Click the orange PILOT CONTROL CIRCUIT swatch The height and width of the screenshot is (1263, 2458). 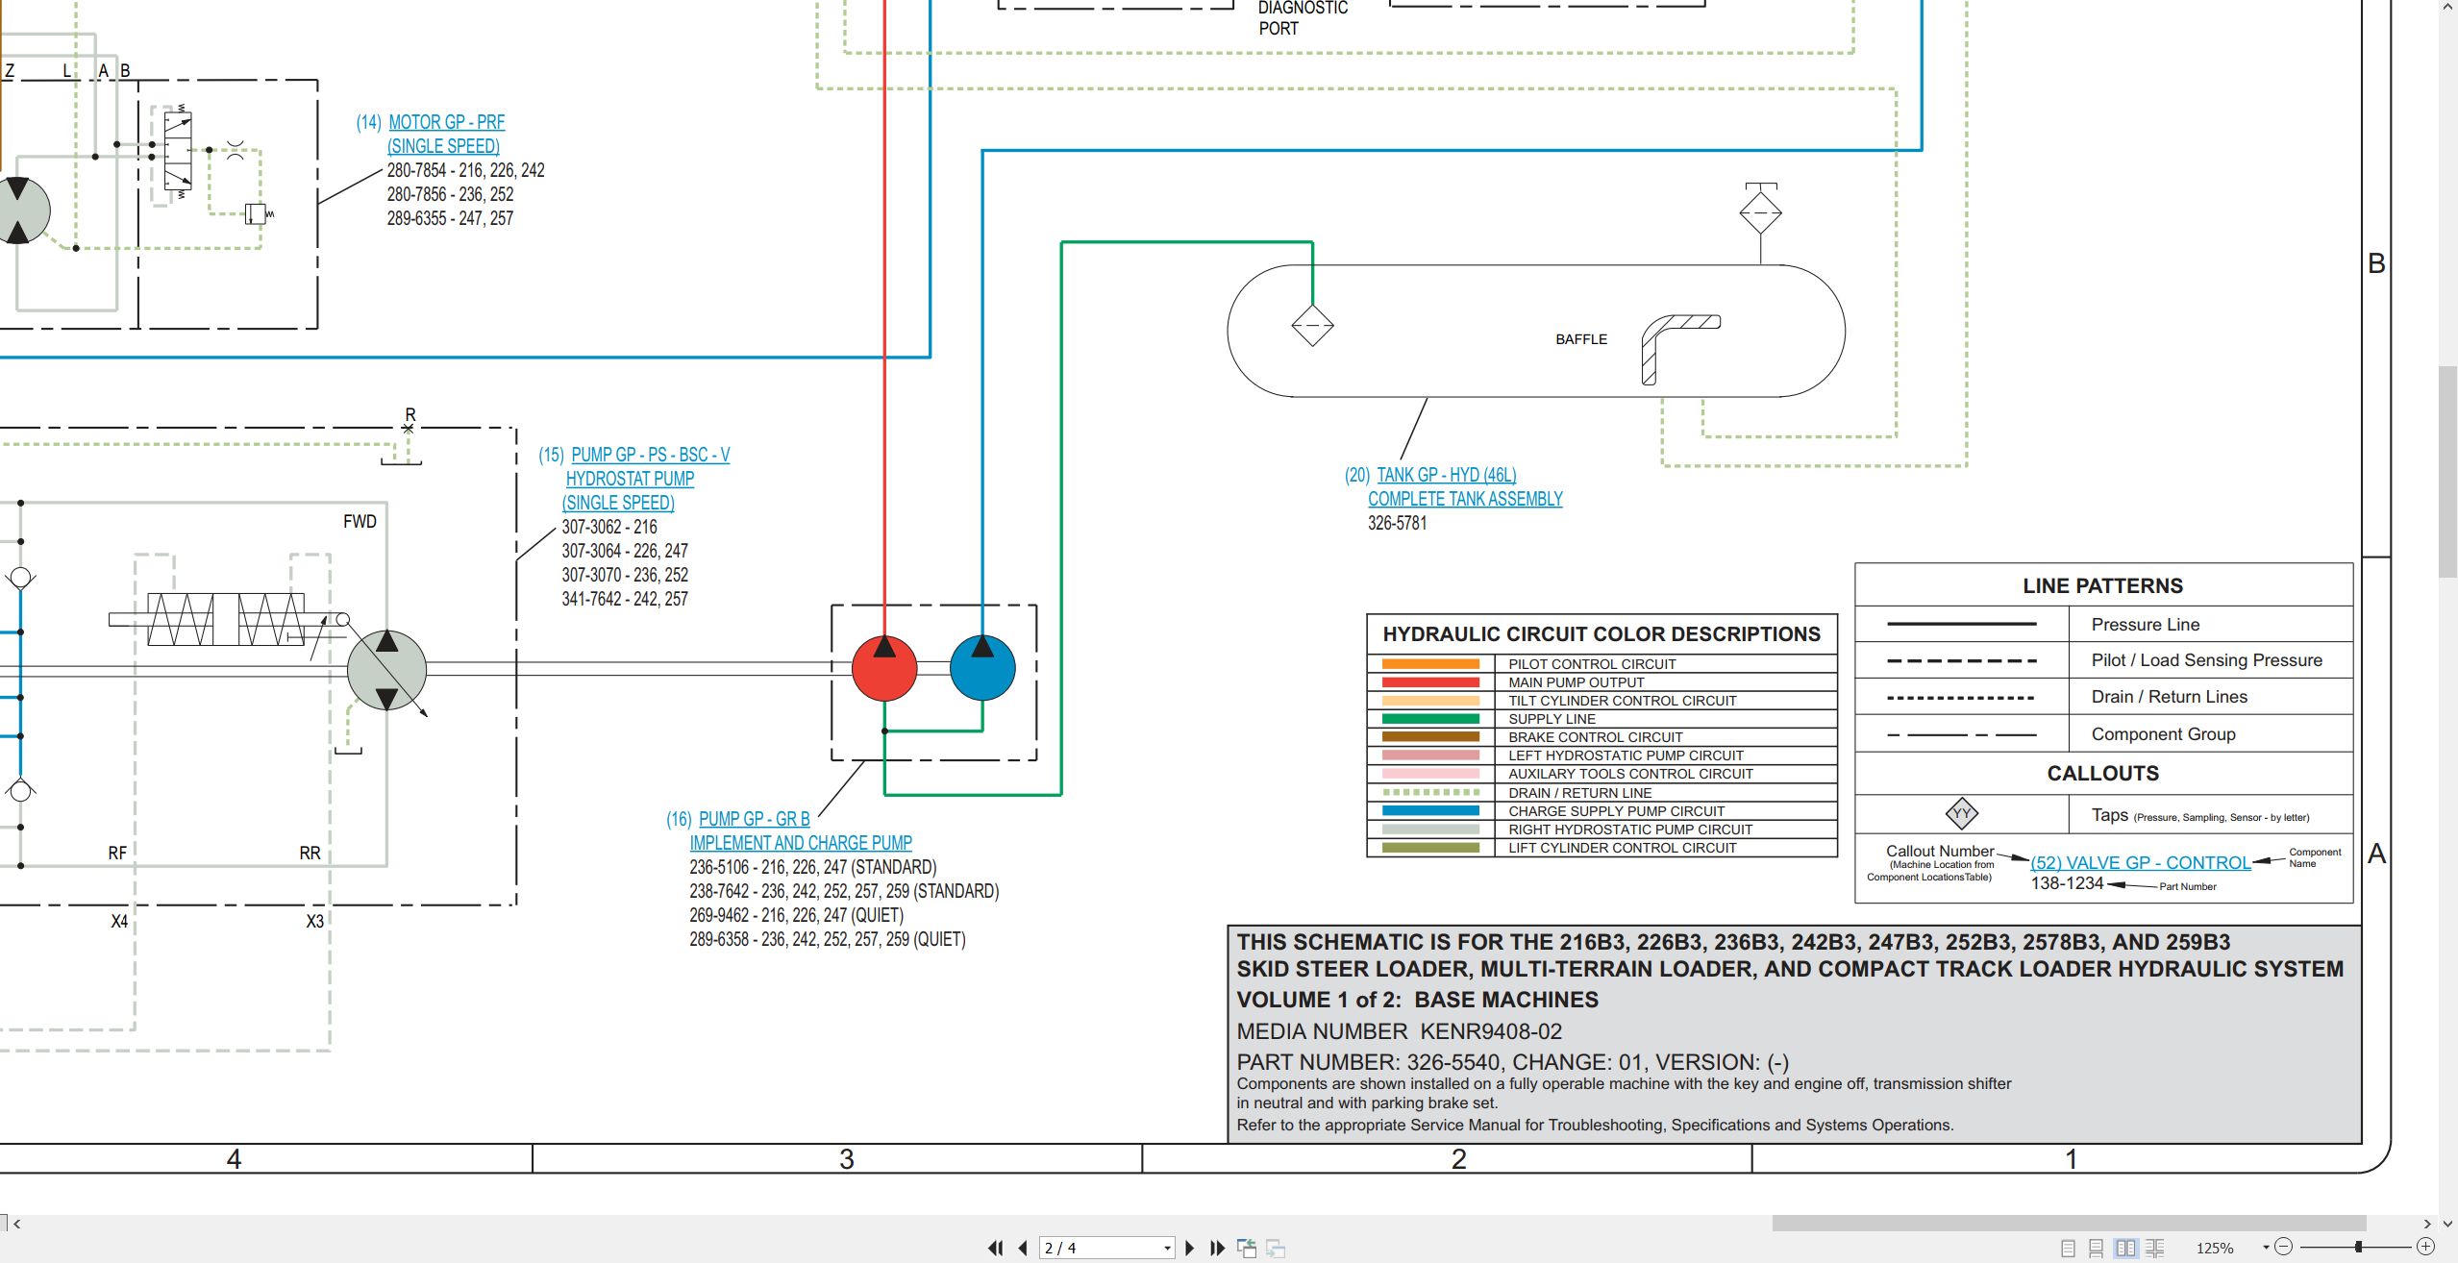click(x=1430, y=664)
